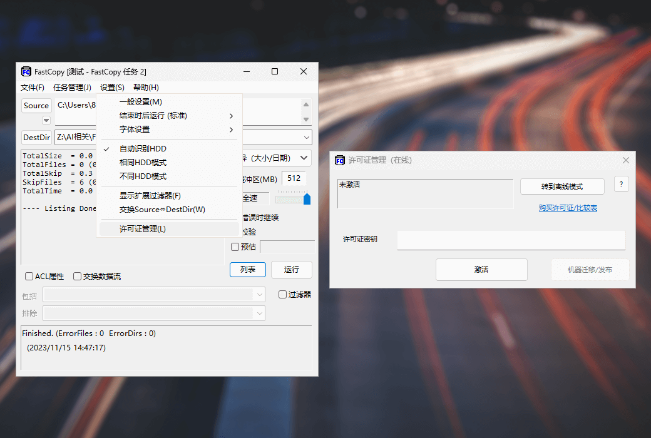Open source history arrow below Source button
Image resolution: width=651 pixels, height=438 pixels.
[46, 120]
